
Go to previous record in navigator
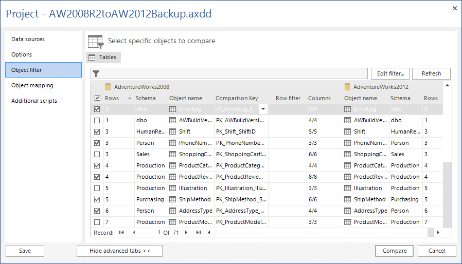pyautogui.click(x=134, y=233)
